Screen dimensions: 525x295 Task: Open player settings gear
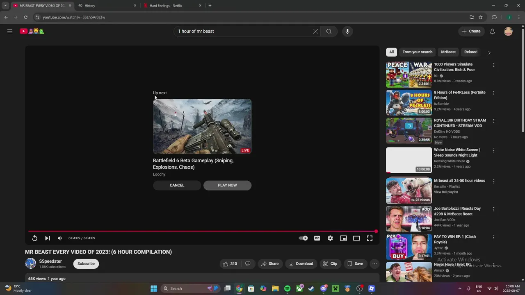330,238
